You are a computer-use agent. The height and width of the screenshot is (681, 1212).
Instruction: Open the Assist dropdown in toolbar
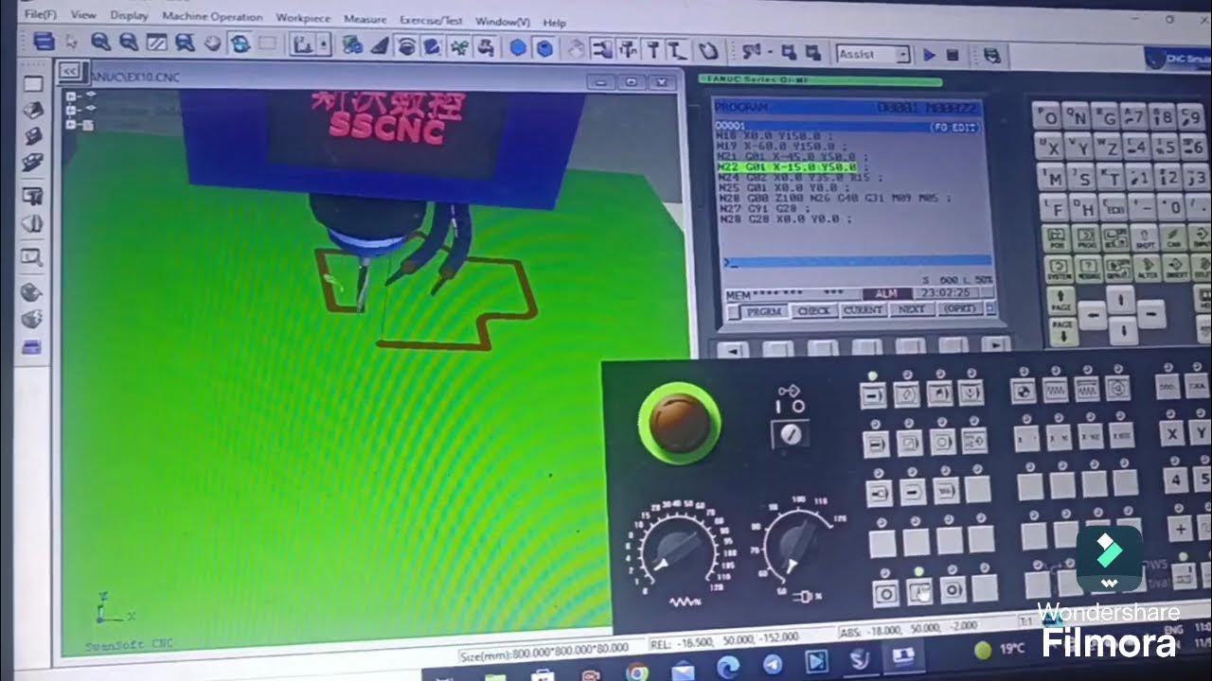pos(873,54)
